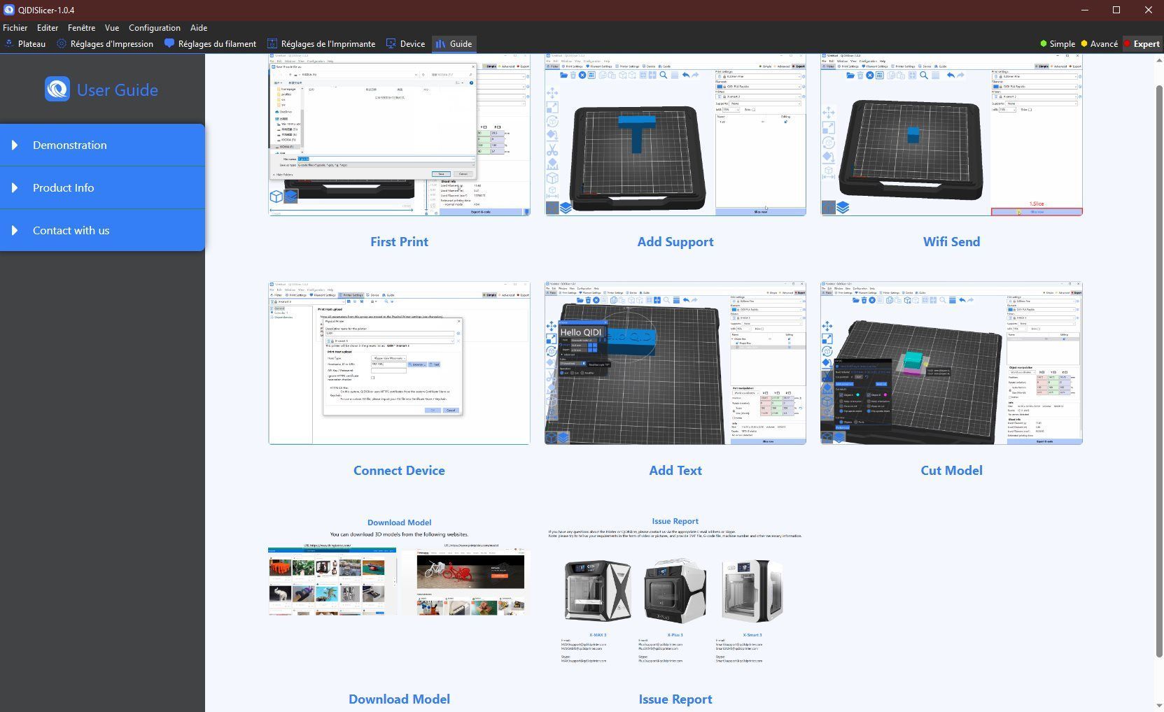Open the Configuration menu

(155, 28)
